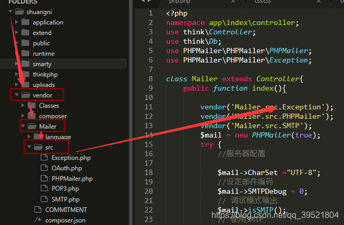
Task: Click the public folder icon
Action: point(26,43)
